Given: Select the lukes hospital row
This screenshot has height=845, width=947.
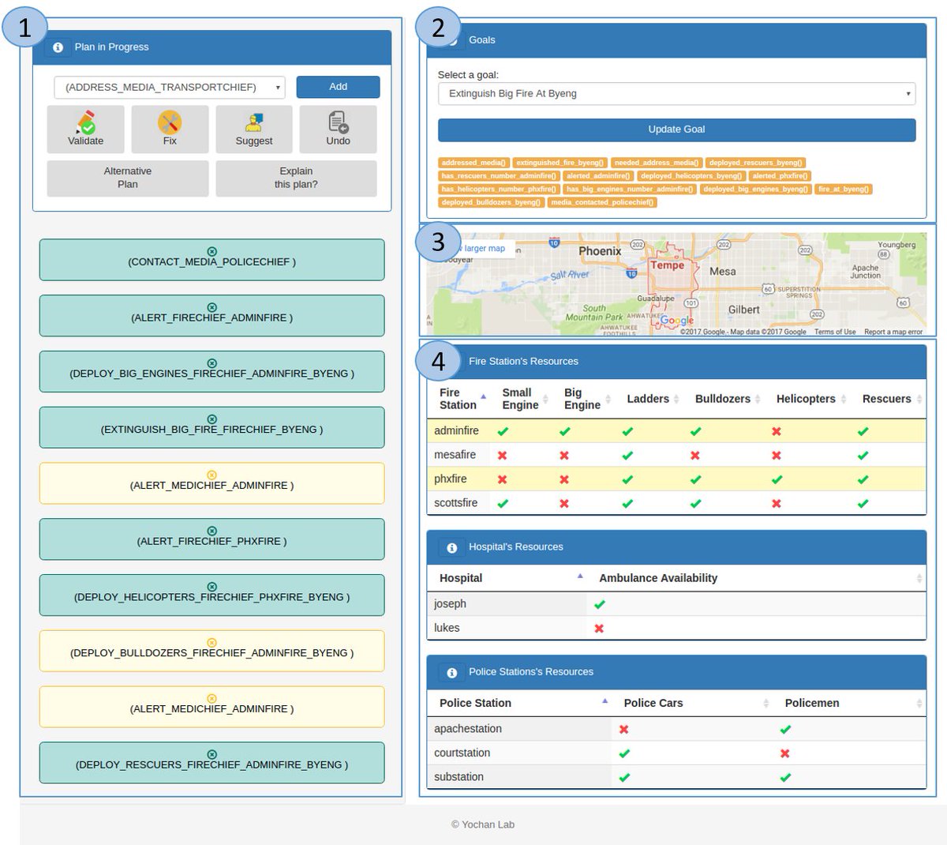Looking at the screenshot, I should [x=676, y=628].
